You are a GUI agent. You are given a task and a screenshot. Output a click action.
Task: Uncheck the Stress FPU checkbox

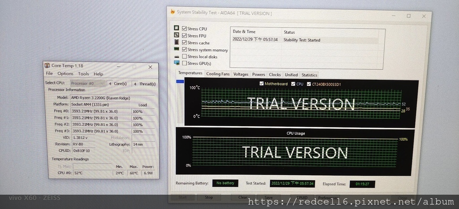click(184, 35)
